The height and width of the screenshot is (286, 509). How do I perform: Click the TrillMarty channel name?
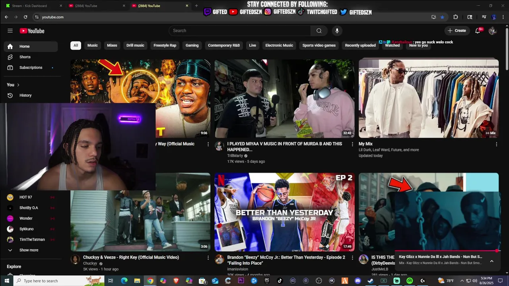tap(235, 156)
